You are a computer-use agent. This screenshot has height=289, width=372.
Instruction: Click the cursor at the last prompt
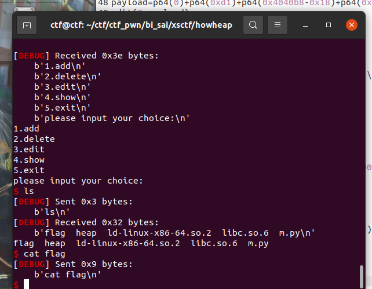coord(26,284)
